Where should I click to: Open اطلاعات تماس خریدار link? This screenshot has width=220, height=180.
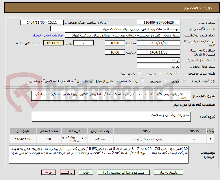(48, 35)
